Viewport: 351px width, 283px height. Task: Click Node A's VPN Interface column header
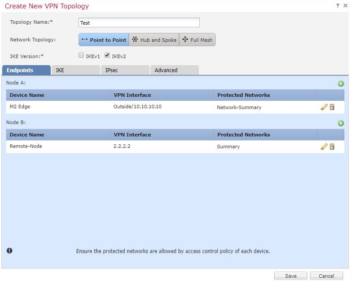pyautogui.click(x=162, y=95)
